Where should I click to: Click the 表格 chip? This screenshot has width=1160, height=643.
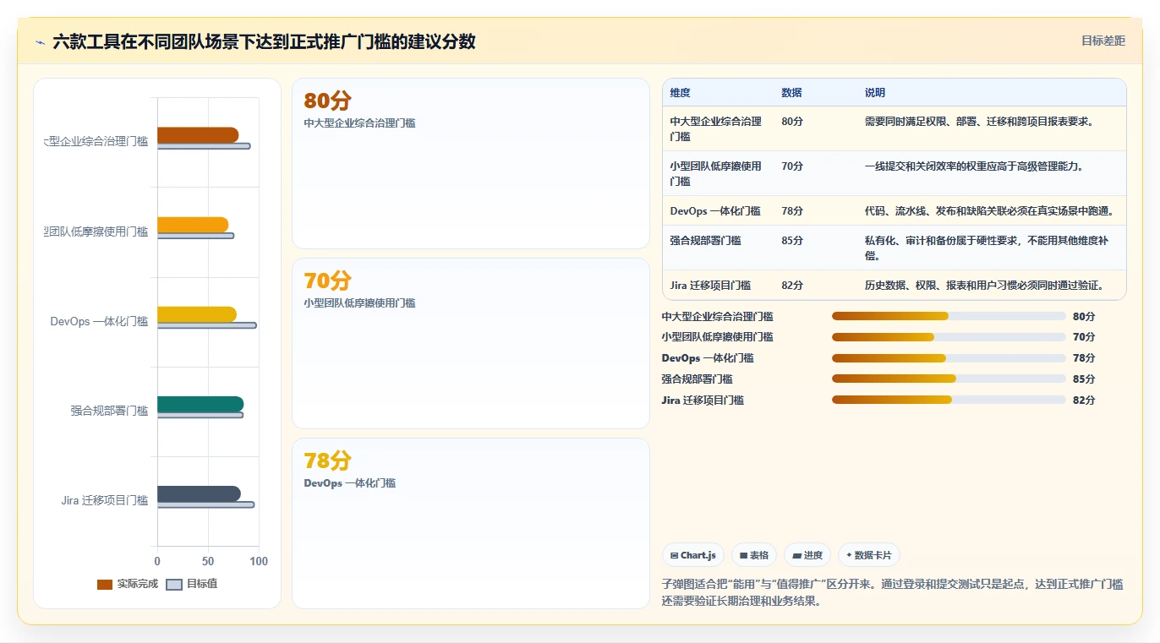tap(754, 555)
